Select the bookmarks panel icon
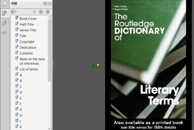 click(4, 13)
